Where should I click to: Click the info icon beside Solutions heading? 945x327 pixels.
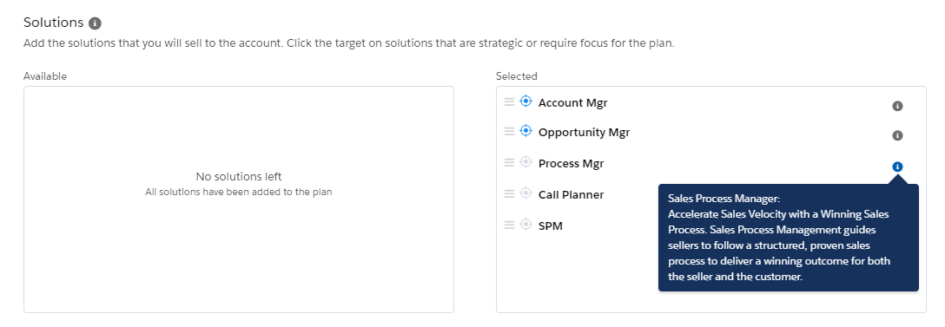click(95, 23)
